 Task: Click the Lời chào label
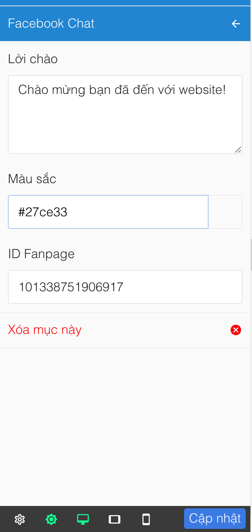pos(33,59)
